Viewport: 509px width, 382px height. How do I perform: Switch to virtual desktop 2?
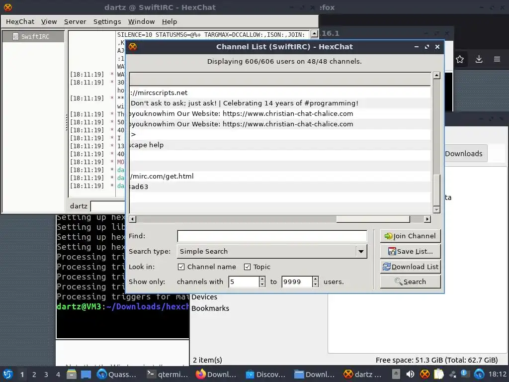[34, 375]
